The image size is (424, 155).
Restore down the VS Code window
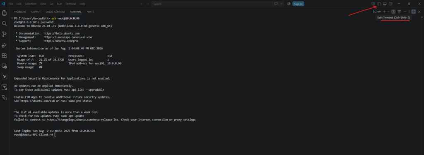(409, 4)
